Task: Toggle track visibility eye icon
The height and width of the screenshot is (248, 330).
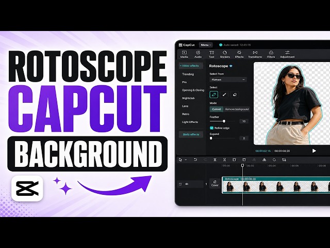Action: click(187, 184)
